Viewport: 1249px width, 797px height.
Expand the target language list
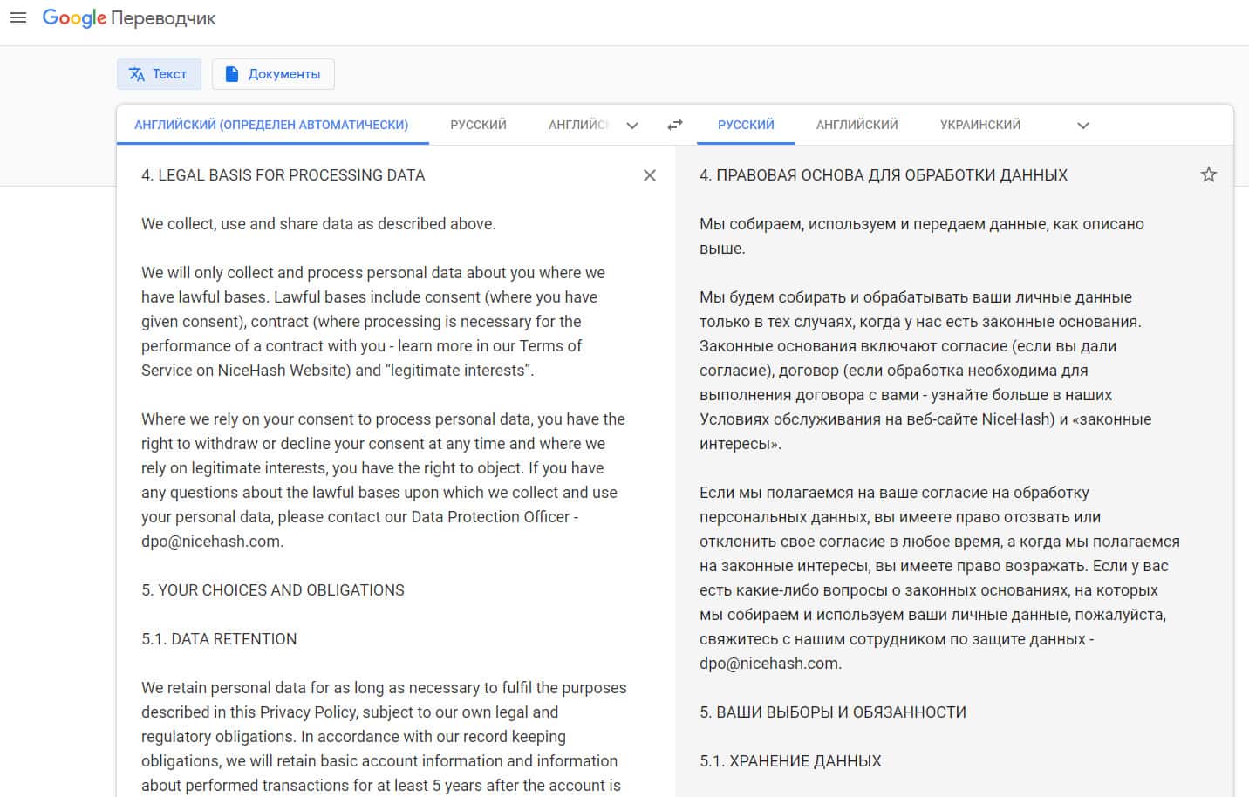[x=1083, y=125]
